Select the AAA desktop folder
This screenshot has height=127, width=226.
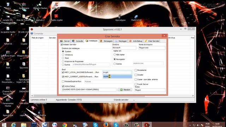point(8,65)
